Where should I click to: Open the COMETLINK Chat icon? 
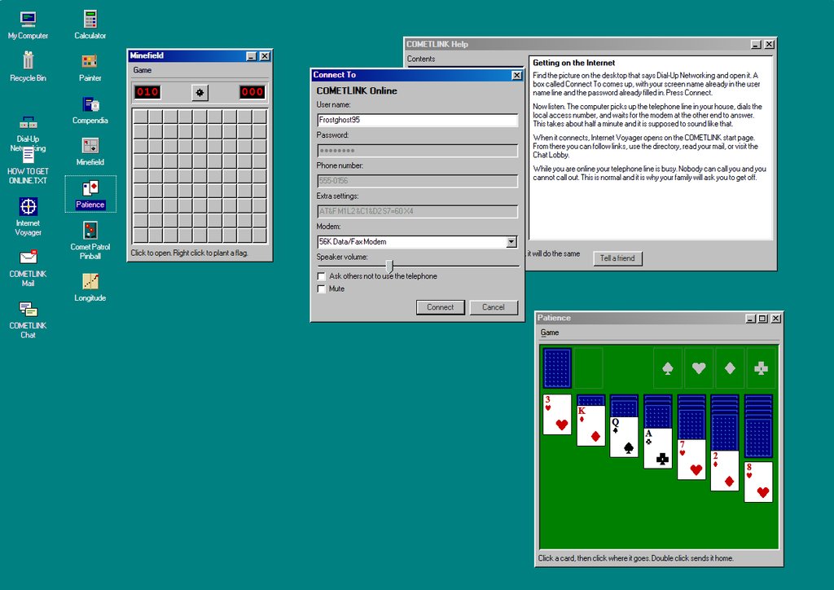28,319
